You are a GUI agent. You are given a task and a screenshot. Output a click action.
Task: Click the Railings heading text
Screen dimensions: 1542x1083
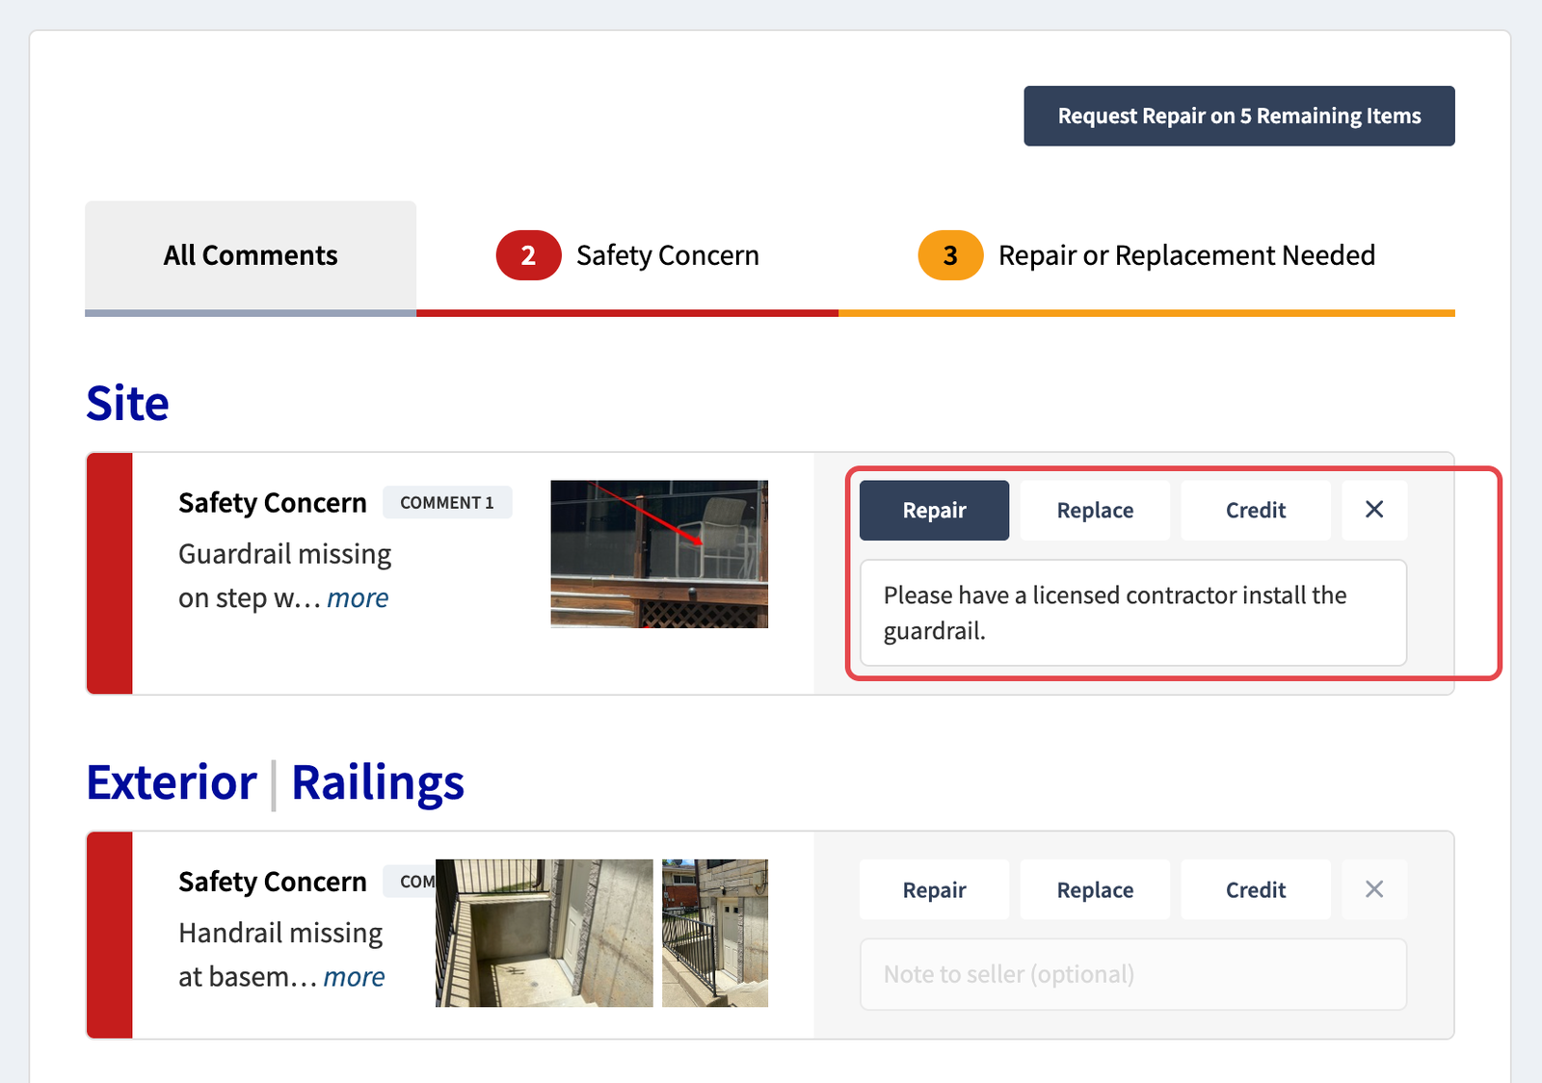pyautogui.click(x=378, y=782)
